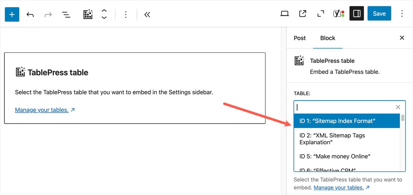
Task: Click the 'TABLE:' field label
Action: 302,94
